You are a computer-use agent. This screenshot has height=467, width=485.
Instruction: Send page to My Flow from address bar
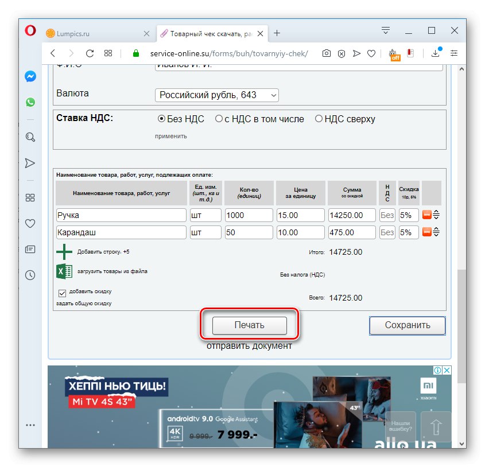(356, 53)
